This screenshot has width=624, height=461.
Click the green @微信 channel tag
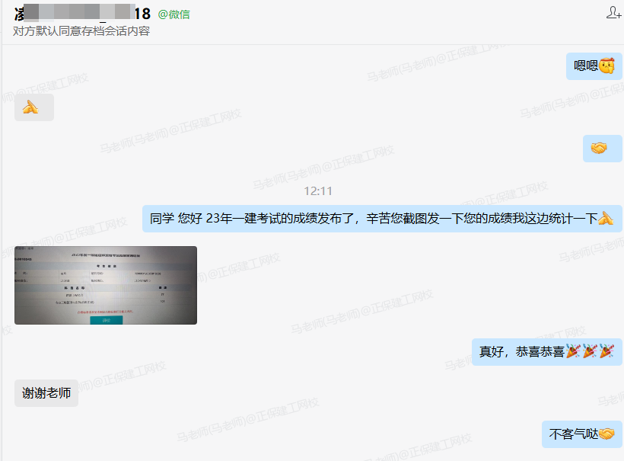point(174,13)
